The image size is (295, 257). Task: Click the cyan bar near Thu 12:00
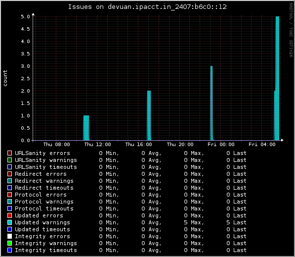(x=86, y=128)
